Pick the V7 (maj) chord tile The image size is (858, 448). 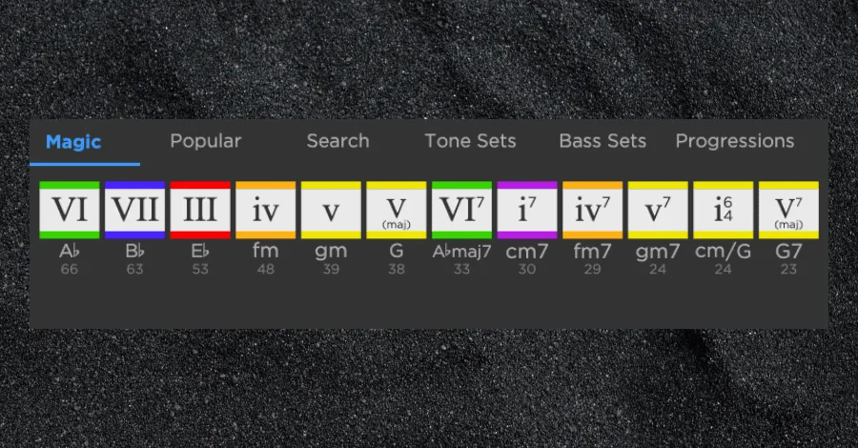(x=788, y=210)
